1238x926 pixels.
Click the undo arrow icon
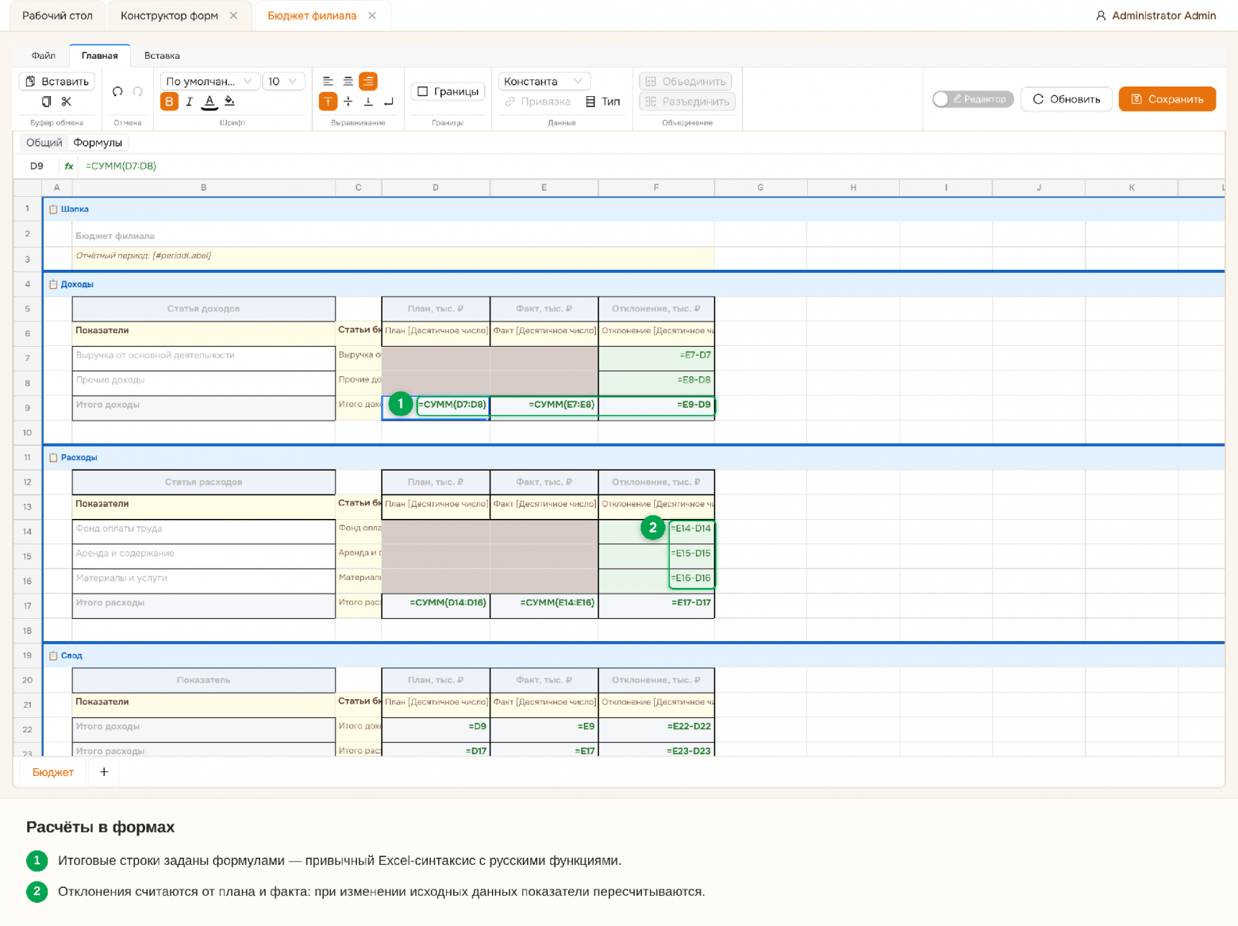[x=117, y=91]
